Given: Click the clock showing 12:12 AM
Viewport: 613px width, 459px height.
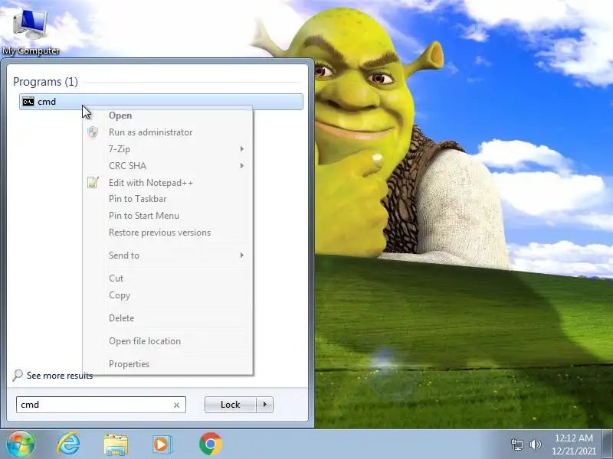Looking at the screenshot, I should tap(573, 444).
